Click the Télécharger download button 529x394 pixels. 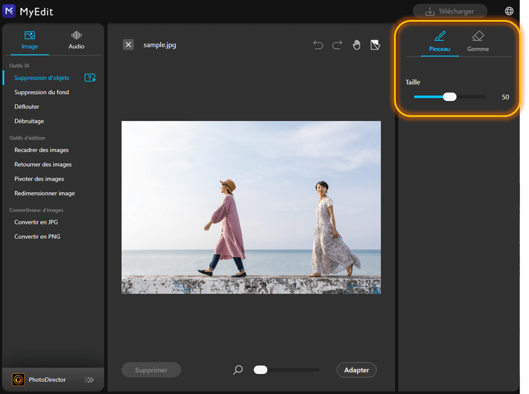coord(450,11)
